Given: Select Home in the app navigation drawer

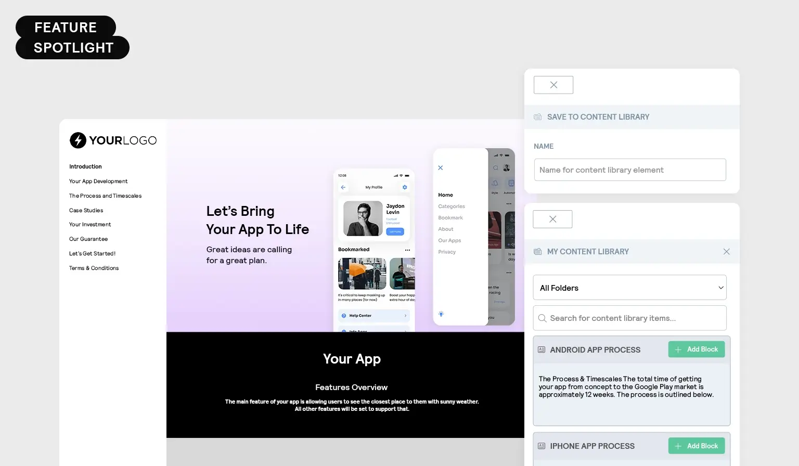Looking at the screenshot, I should (x=445, y=195).
